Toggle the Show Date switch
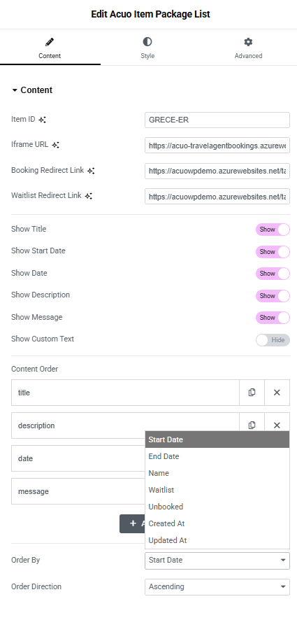Viewport: 297px width, 634px height. (273, 274)
